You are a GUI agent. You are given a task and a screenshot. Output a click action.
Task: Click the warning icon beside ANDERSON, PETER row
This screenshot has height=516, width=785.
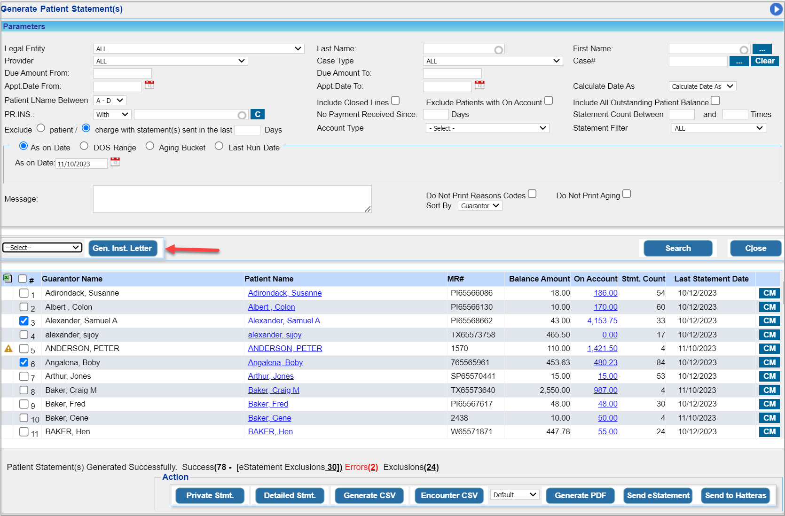tap(8, 349)
